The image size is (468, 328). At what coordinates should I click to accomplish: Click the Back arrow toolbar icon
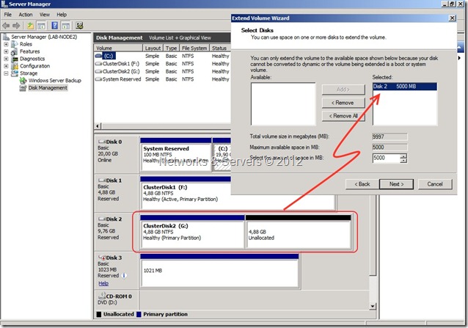6,26
